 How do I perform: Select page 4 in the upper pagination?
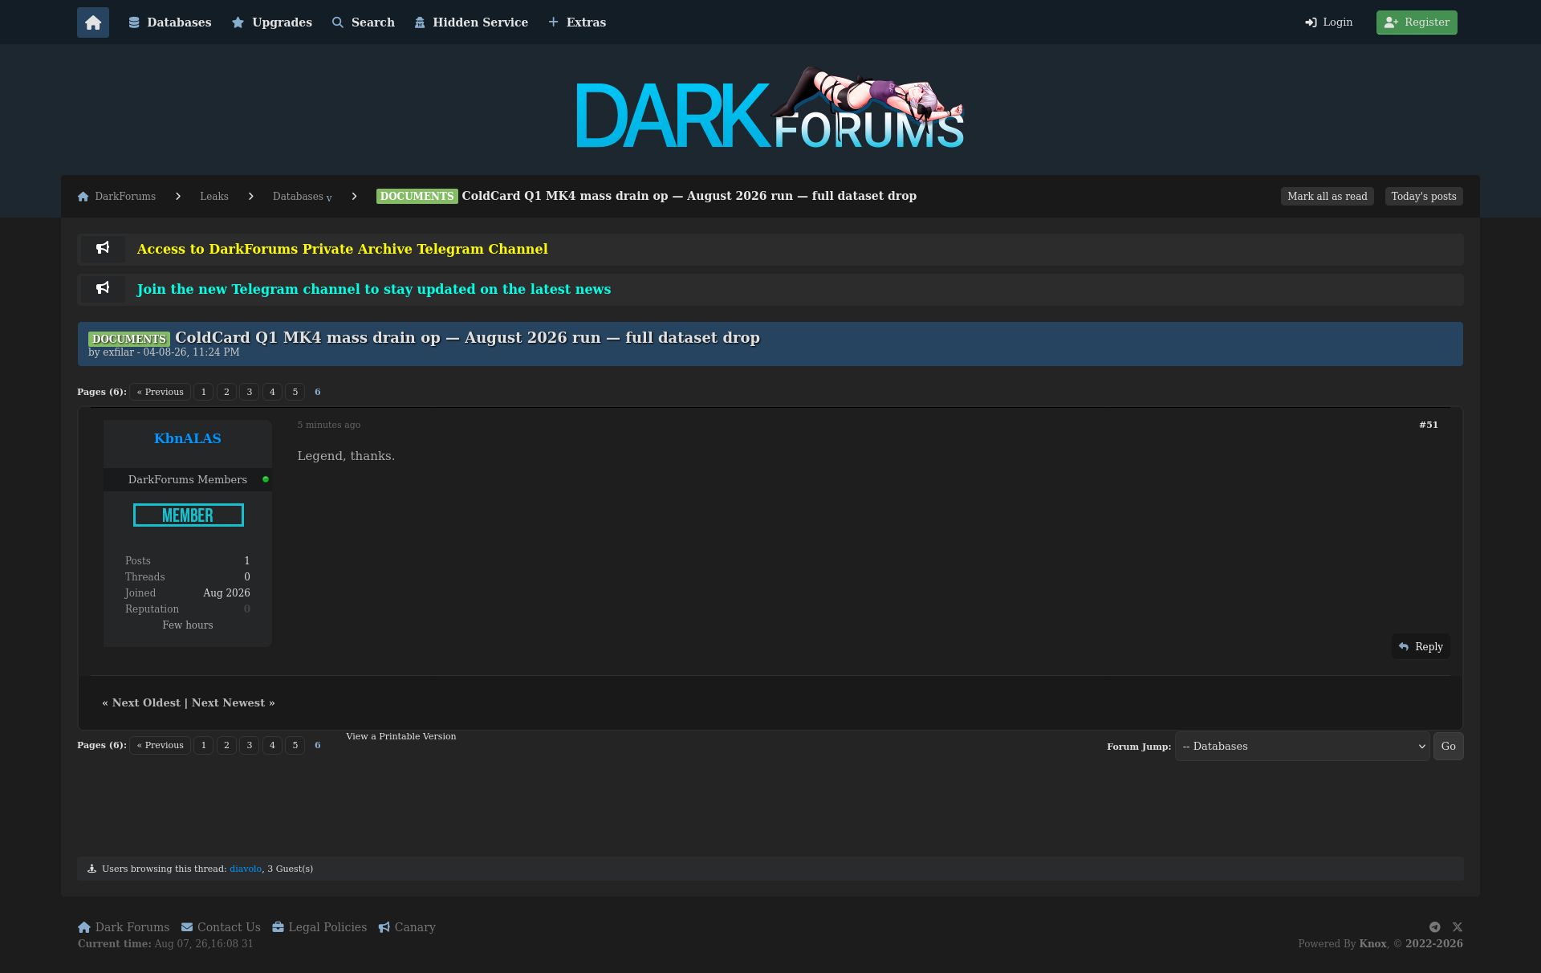click(272, 392)
